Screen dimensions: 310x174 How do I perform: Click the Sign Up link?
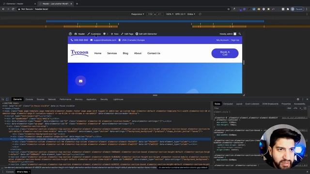[x=235, y=40]
